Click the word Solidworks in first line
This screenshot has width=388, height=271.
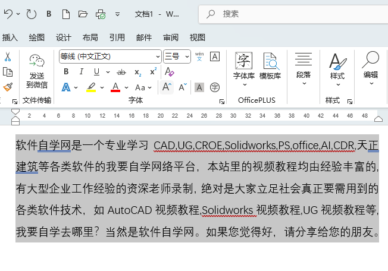click(x=250, y=146)
